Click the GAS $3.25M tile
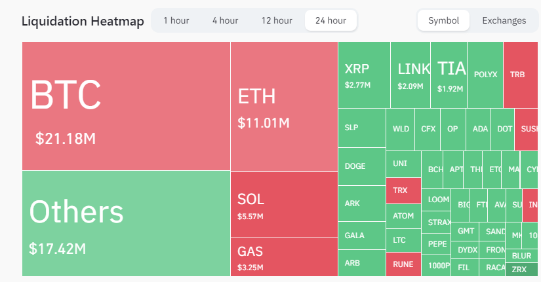The height and width of the screenshot is (282, 541). [x=283, y=257]
